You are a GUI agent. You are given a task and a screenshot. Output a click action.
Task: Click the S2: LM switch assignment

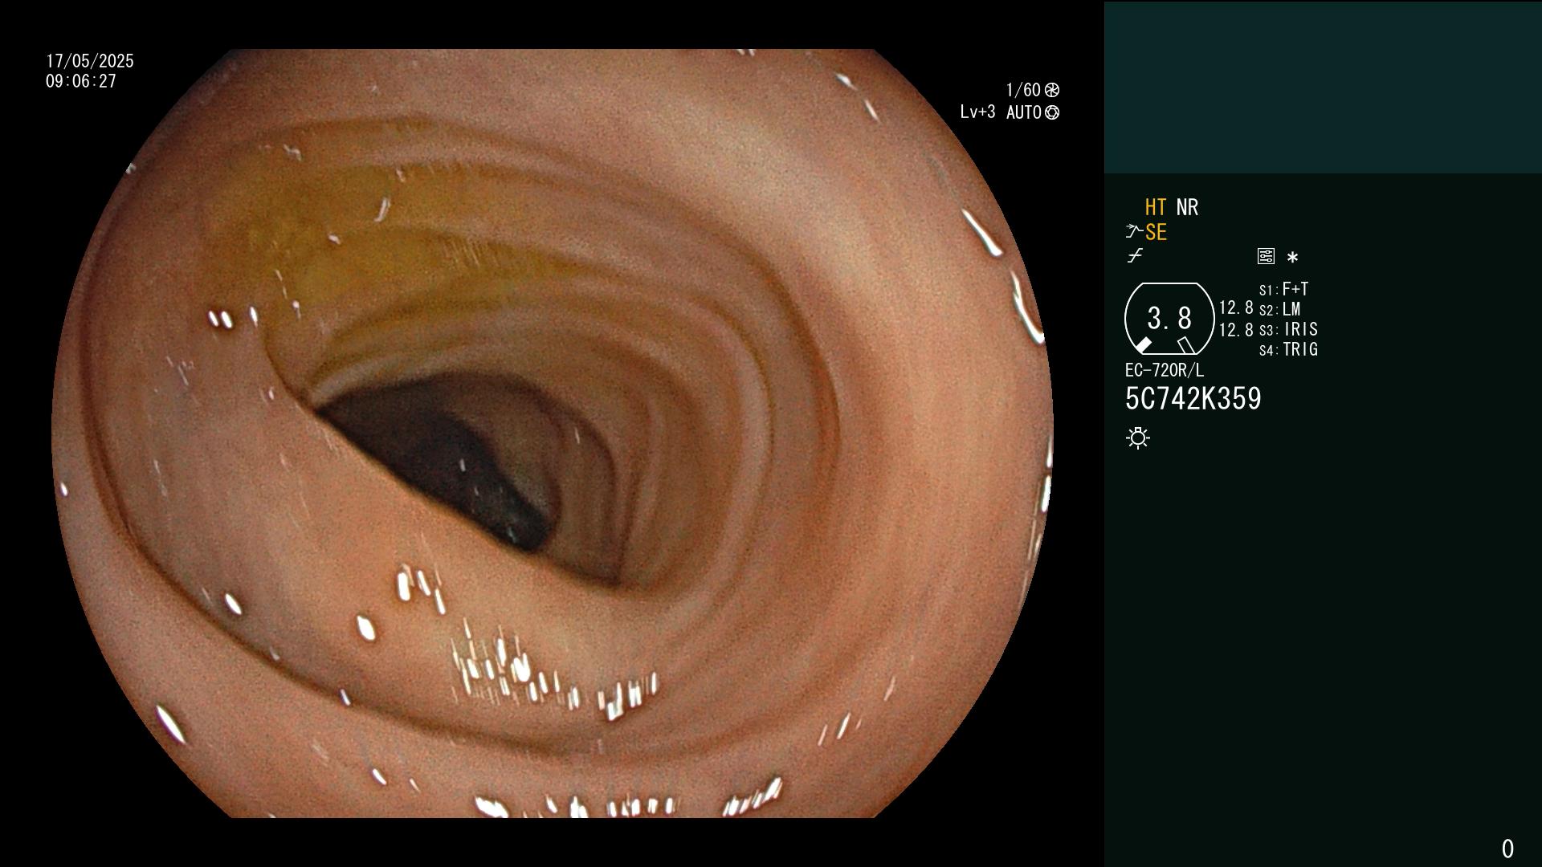(x=1280, y=309)
